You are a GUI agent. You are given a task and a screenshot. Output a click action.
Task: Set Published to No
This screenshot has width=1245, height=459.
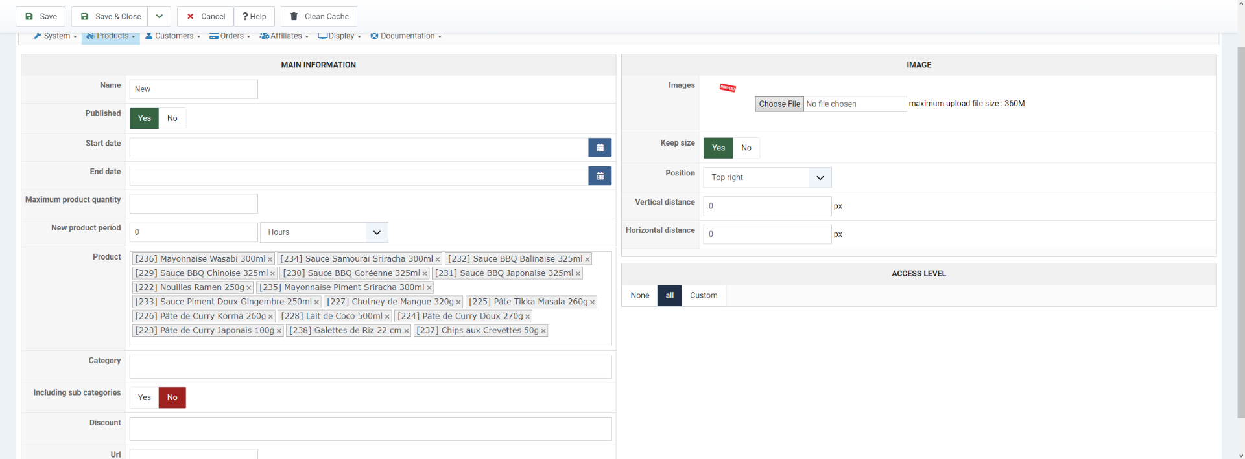[x=172, y=118]
